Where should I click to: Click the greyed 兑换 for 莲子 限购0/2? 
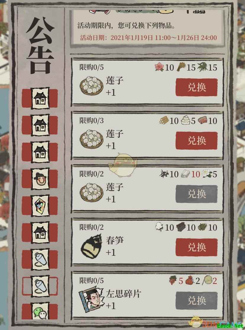coord(196,194)
